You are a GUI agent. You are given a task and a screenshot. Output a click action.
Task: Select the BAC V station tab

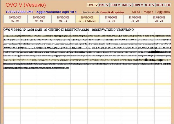coord(127,5)
